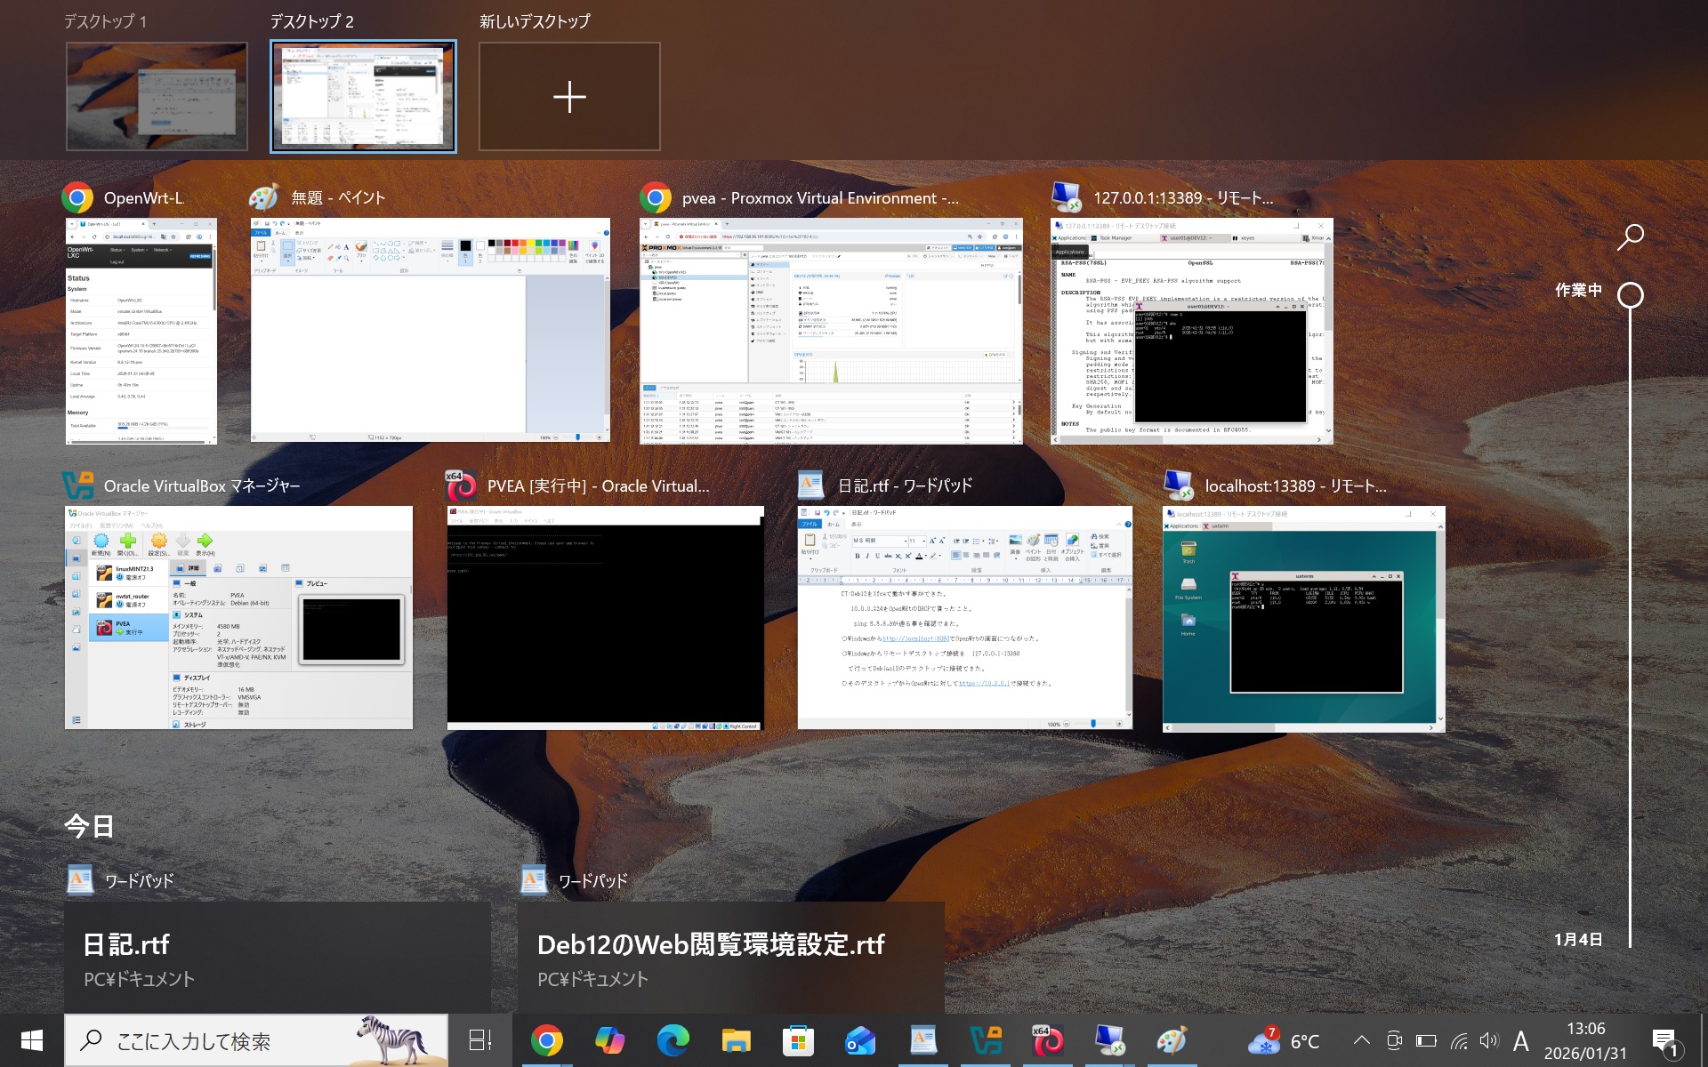Image resolution: width=1708 pixels, height=1067 pixels.
Task: Launch Copilot from the taskbar
Action: (609, 1040)
